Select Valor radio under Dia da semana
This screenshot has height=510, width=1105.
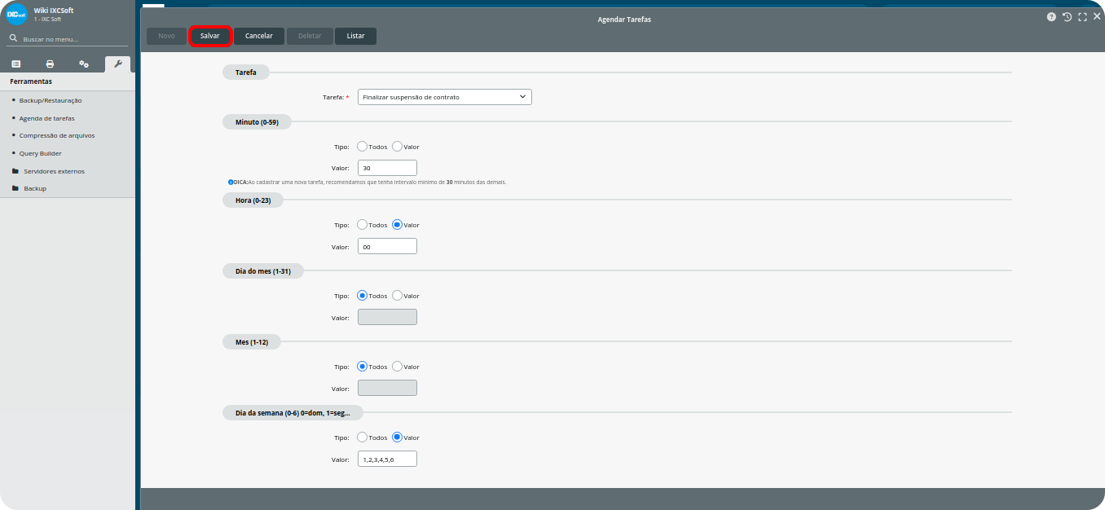[397, 437]
